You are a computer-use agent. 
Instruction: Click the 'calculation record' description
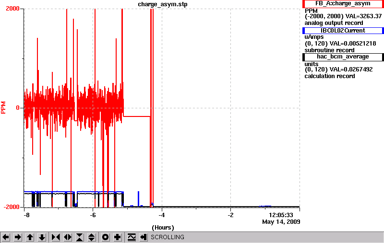click(330, 76)
